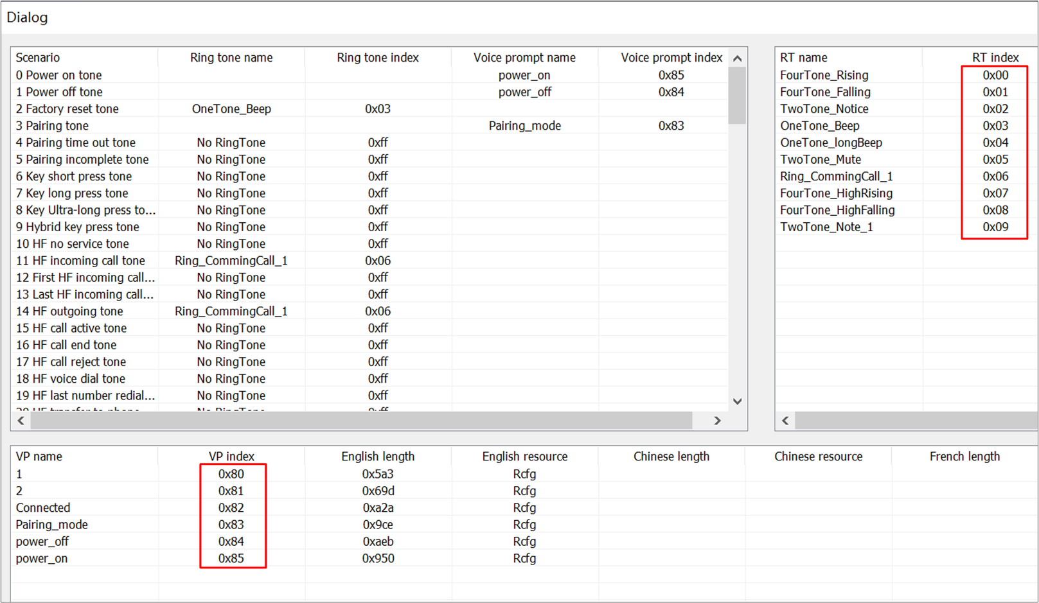This screenshot has height=603, width=1039.
Task: Select FourTone_HighFalling in RT list
Action: point(837,210)
